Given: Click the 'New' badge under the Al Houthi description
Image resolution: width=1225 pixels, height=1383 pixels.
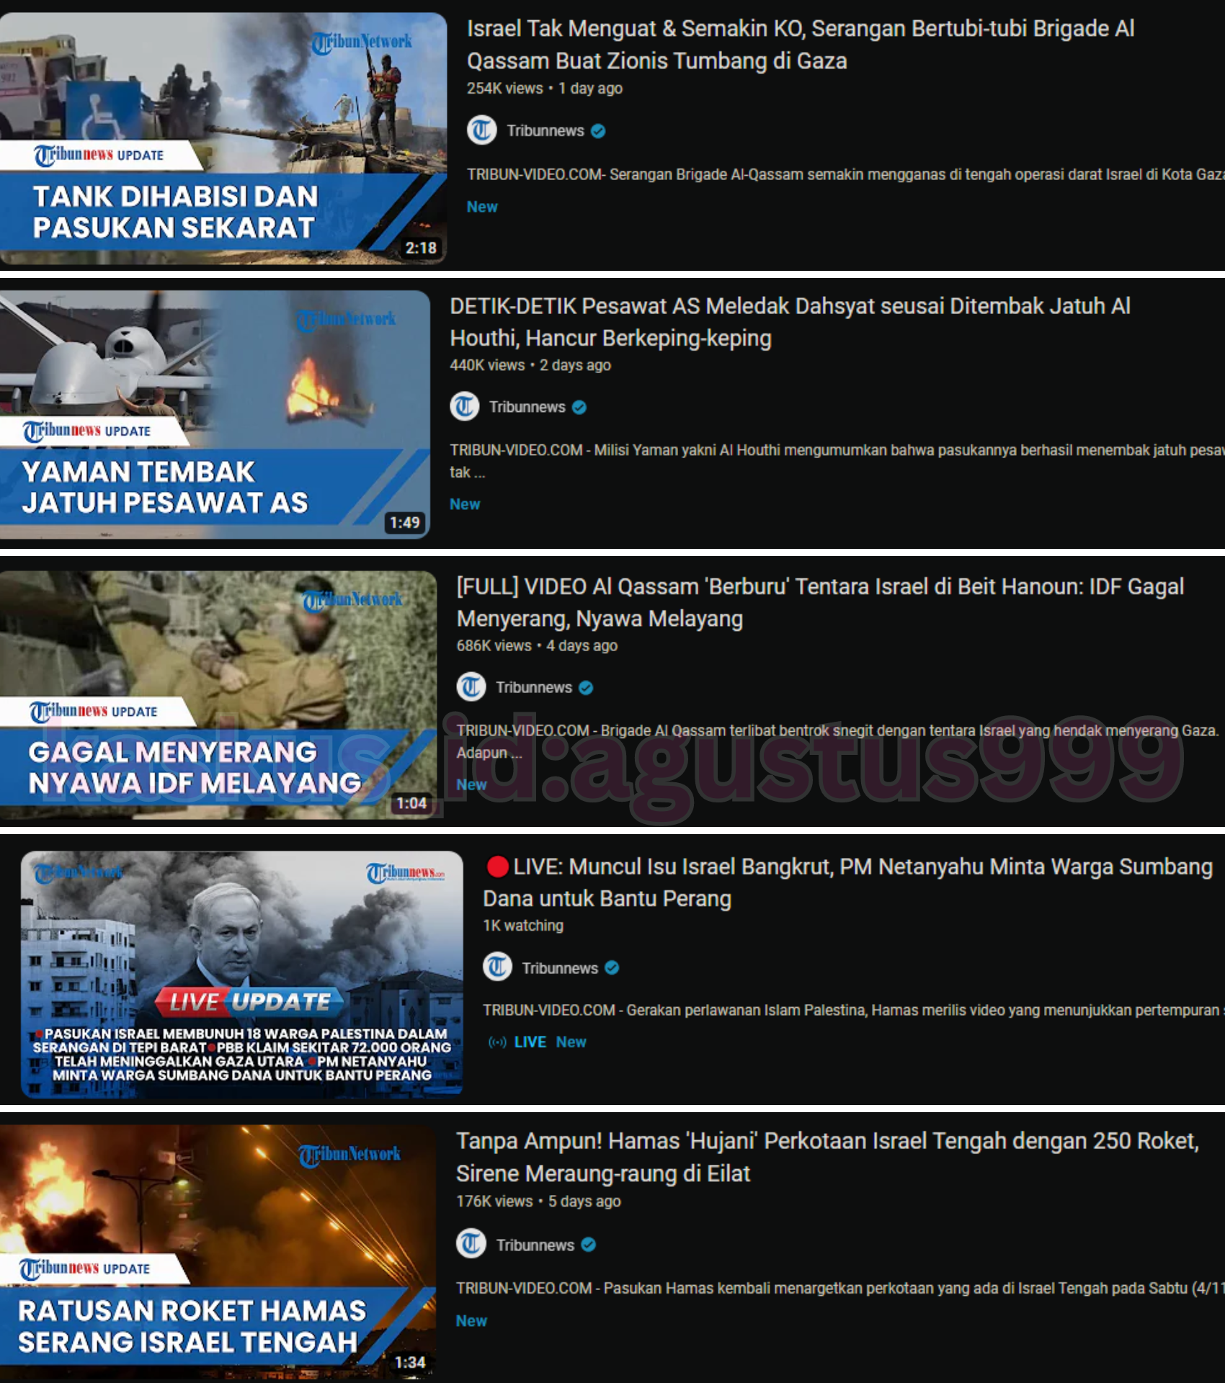Looking at the screenshot, I should pos(465,504).
